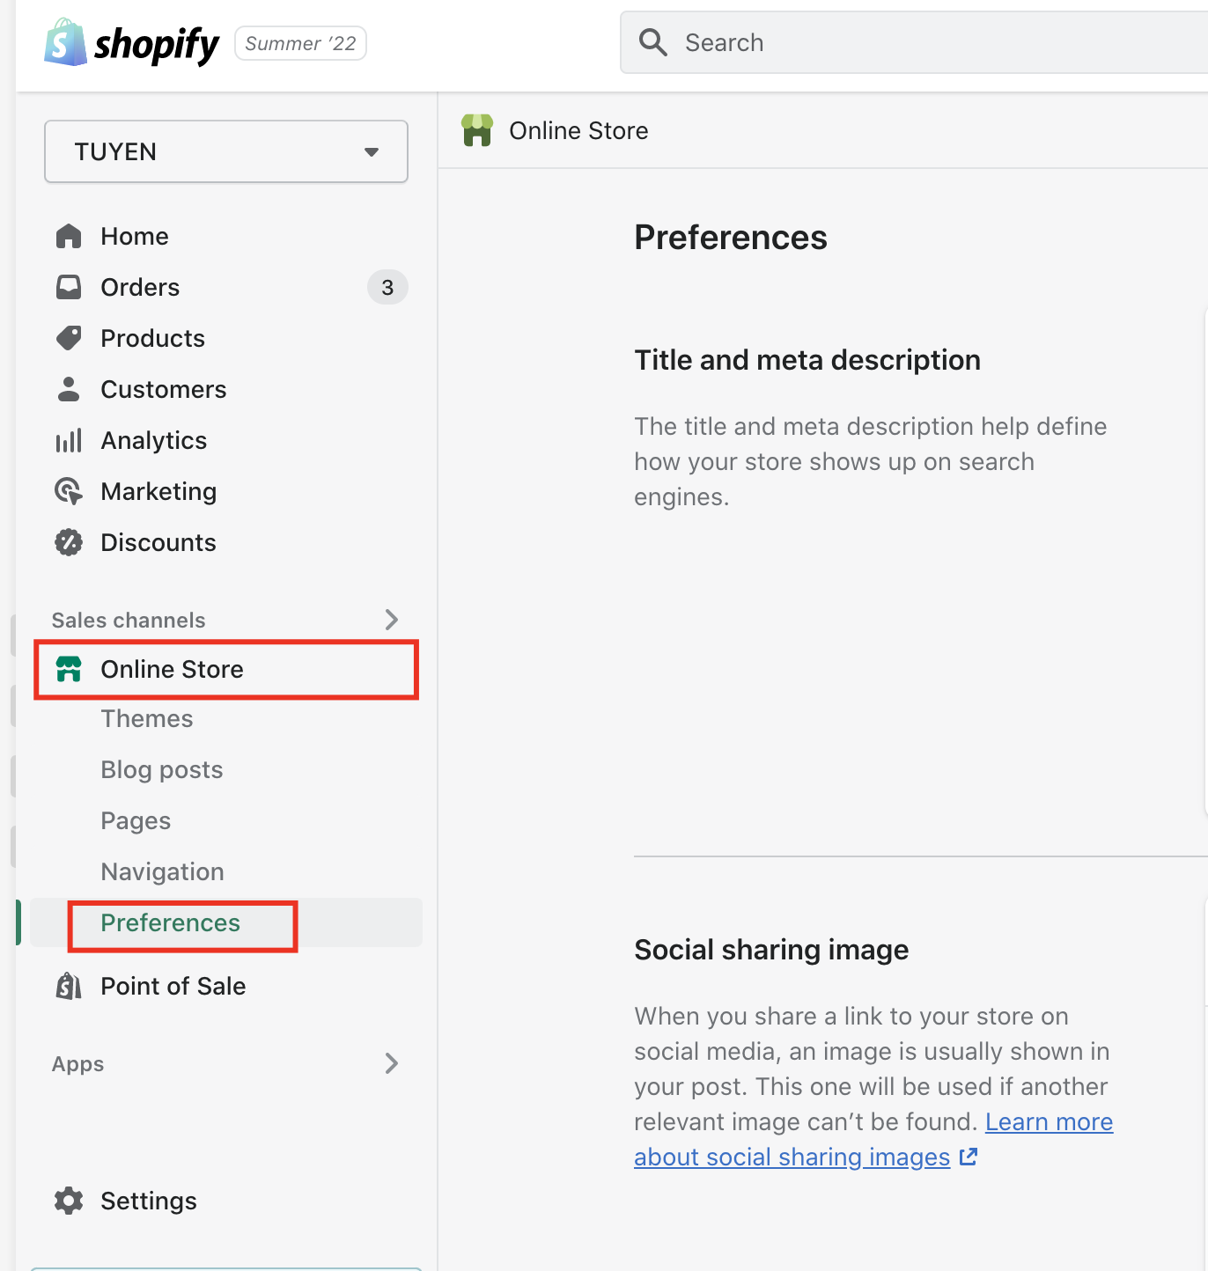Open Point of Sale channel
1208x1271 pixels.
(173, 986)
